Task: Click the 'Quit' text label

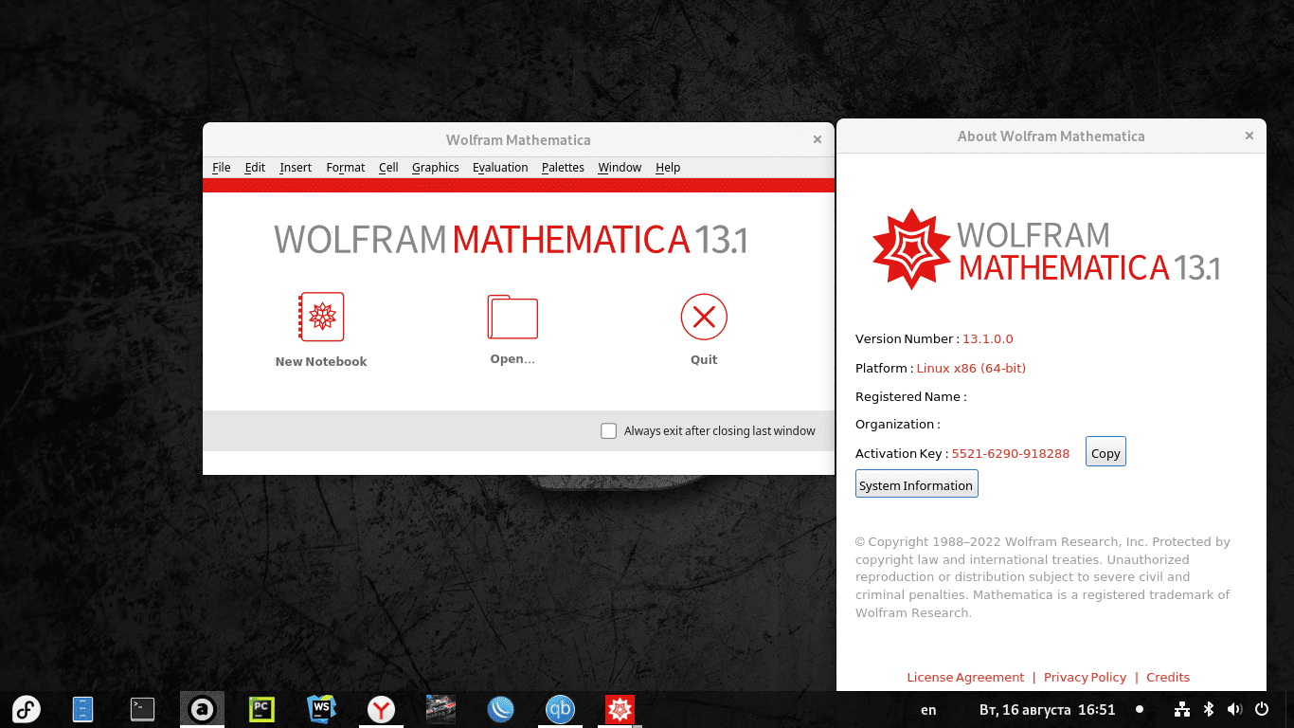Action: coord(704,359)
